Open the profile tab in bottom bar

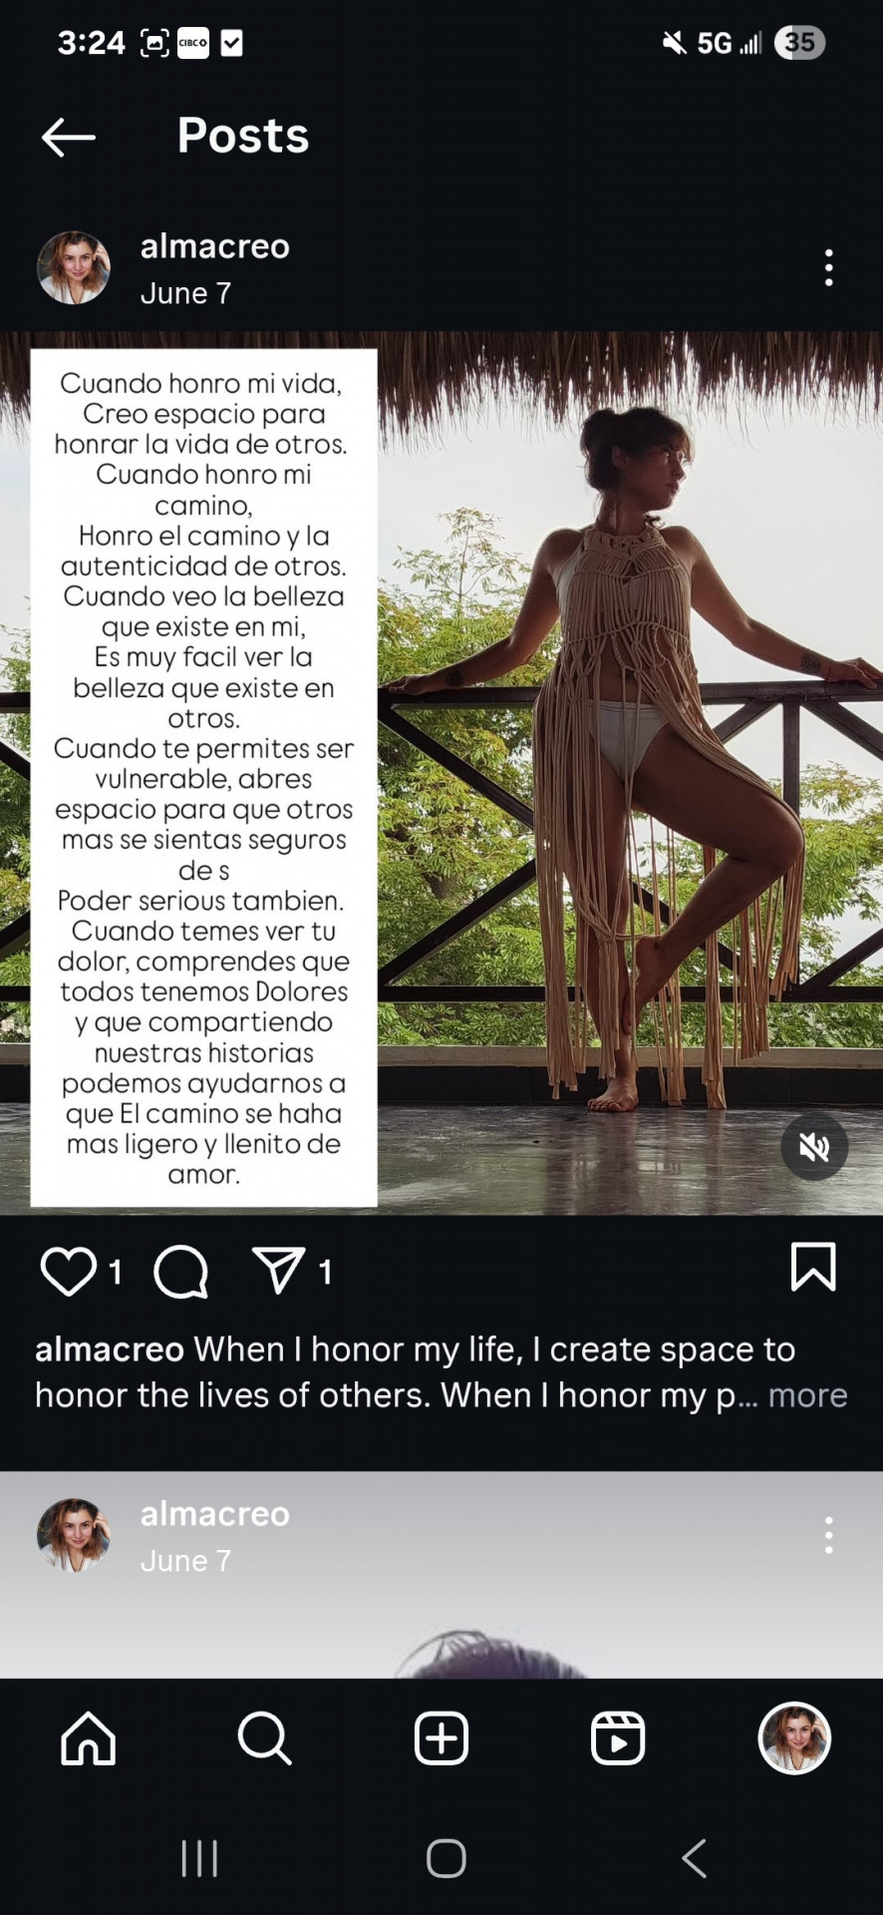pos(794,1738)
